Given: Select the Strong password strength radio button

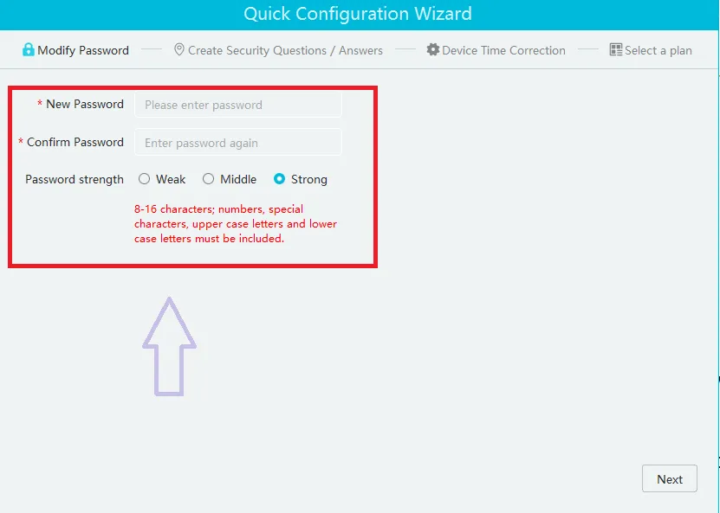Looking at the screenshot, I should tap(279, 179).
